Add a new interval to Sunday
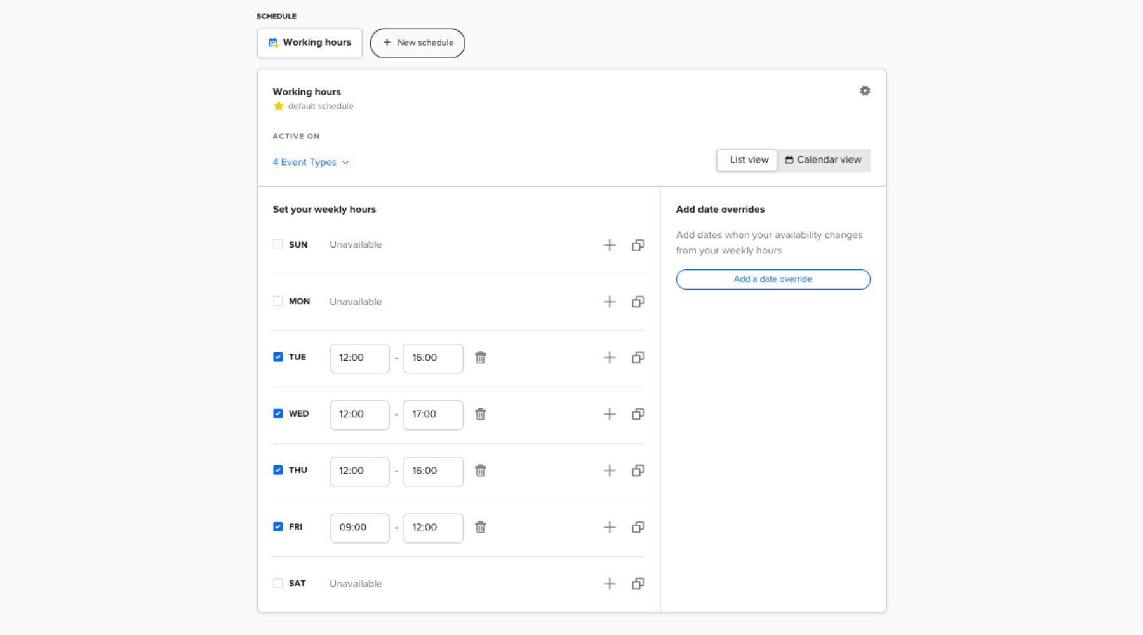 point(609,245)
